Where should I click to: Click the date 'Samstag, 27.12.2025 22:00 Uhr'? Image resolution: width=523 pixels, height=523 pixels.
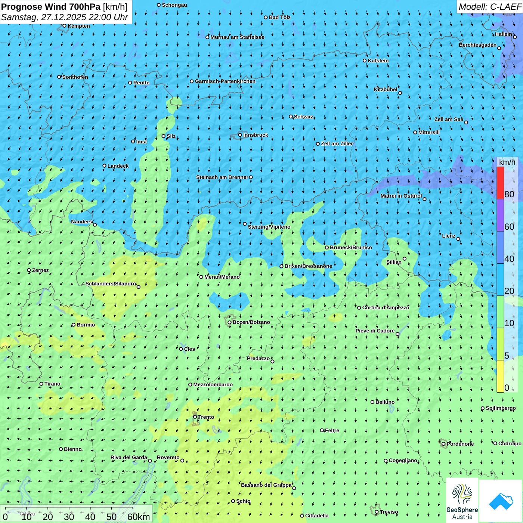65,18
